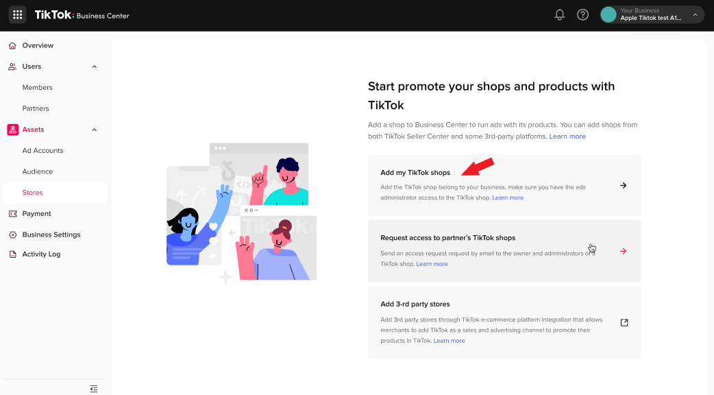This screenshot has width=714, height=395.
Task: Click arrow for Request access to partner's shops
Action: point(623,252)
